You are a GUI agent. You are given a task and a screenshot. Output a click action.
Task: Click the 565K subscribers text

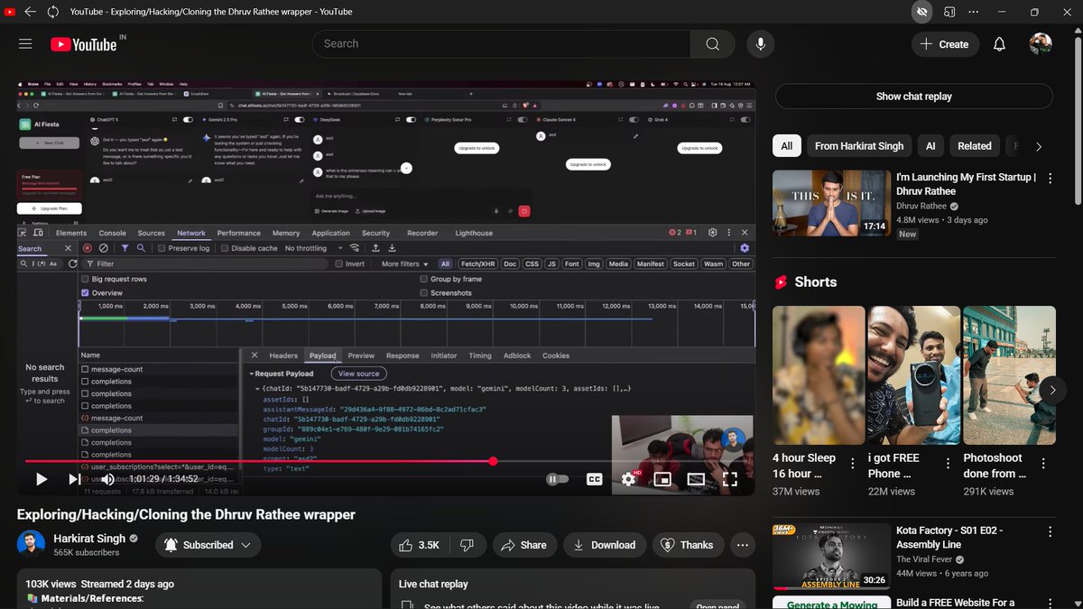pos(86,552)
